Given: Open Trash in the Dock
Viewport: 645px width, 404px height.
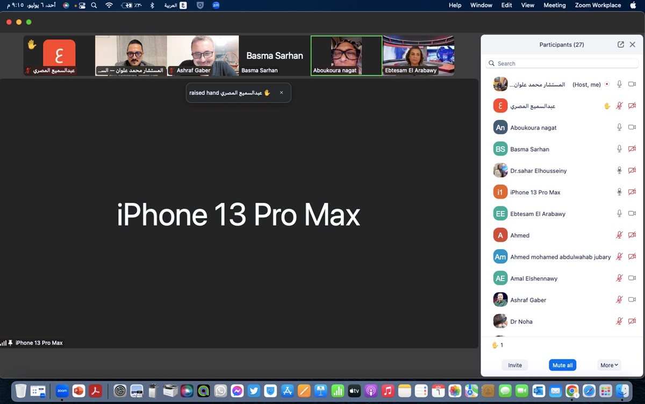Looking at the screenshot, I should [x=21, y=391].
